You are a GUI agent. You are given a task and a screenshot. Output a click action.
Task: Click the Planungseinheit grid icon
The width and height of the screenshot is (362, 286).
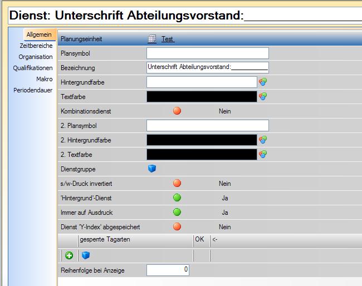[x=152, y=39]
